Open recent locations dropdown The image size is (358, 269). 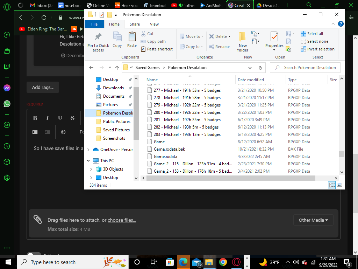click(x=110, y=68)
